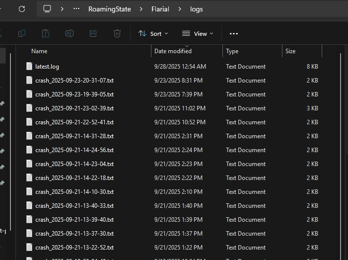Click the navigation pane scrollbar
This screenshot has width=348, height=260.
(10, 142)
